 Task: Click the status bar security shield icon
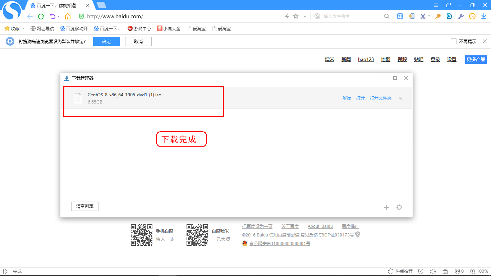[x=421, y=271]
